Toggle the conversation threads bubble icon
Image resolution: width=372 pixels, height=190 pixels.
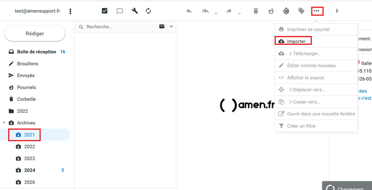click(119, 11)
